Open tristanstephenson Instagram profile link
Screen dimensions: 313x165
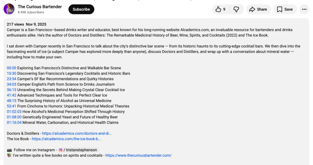[x=78, y=150]
